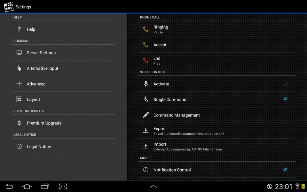Click the grid Layout icon

click(19, 100)
